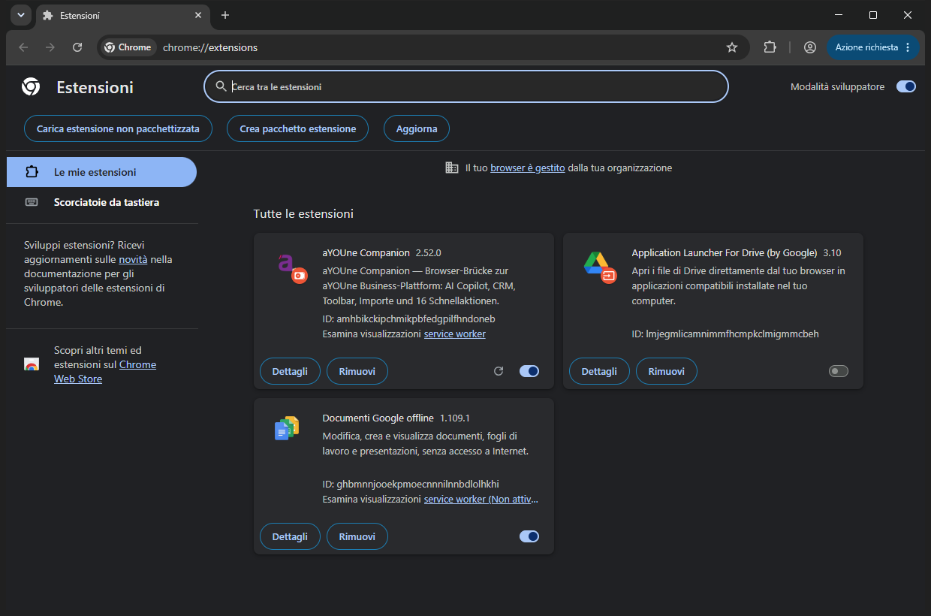Open the novità link
Viewport: 931px width, 616px height.
click(x=133, y=259)
